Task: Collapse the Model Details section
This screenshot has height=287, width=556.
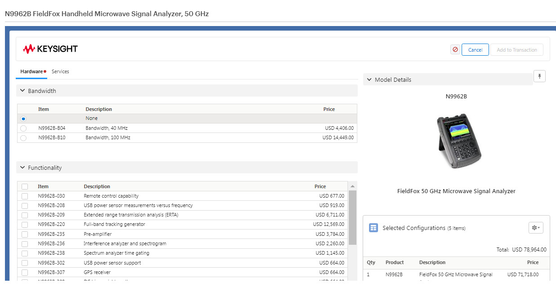Action: click(369, 79)
